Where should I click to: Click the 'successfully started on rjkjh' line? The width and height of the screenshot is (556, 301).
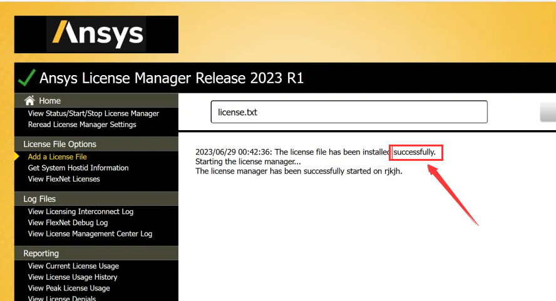tap(299, 171)
